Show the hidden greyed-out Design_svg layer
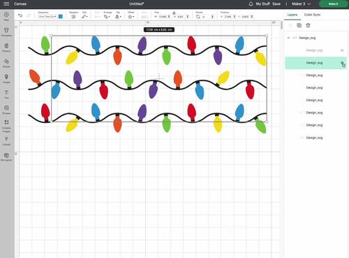The image size is (349, 258). (x=342, y=50)
